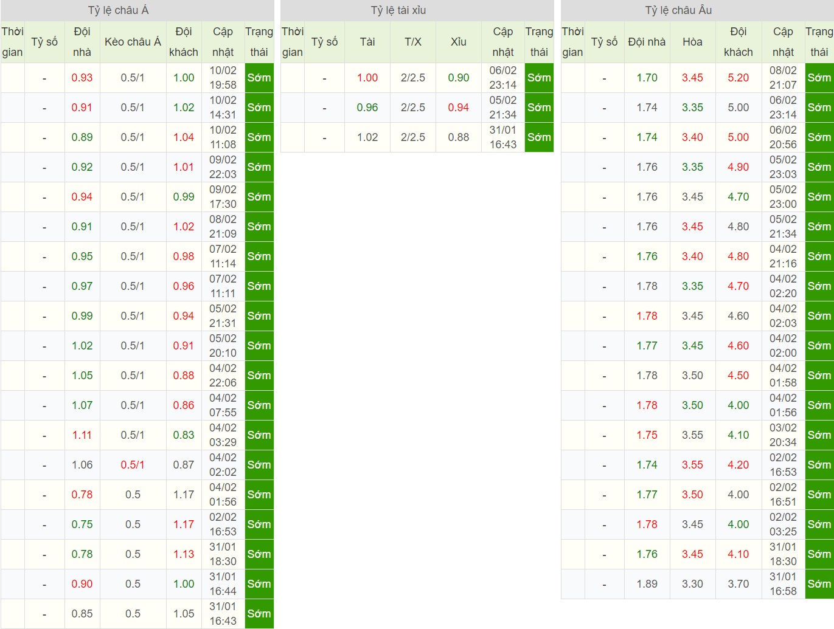Click 'Thời gian' header in châu Á table
The height and width of the screenshot is (629, 834).
(x=12, y=42)
